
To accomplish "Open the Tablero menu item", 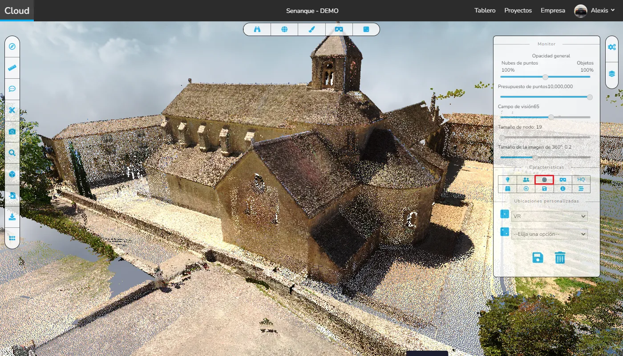I will [x=485, y=11].
